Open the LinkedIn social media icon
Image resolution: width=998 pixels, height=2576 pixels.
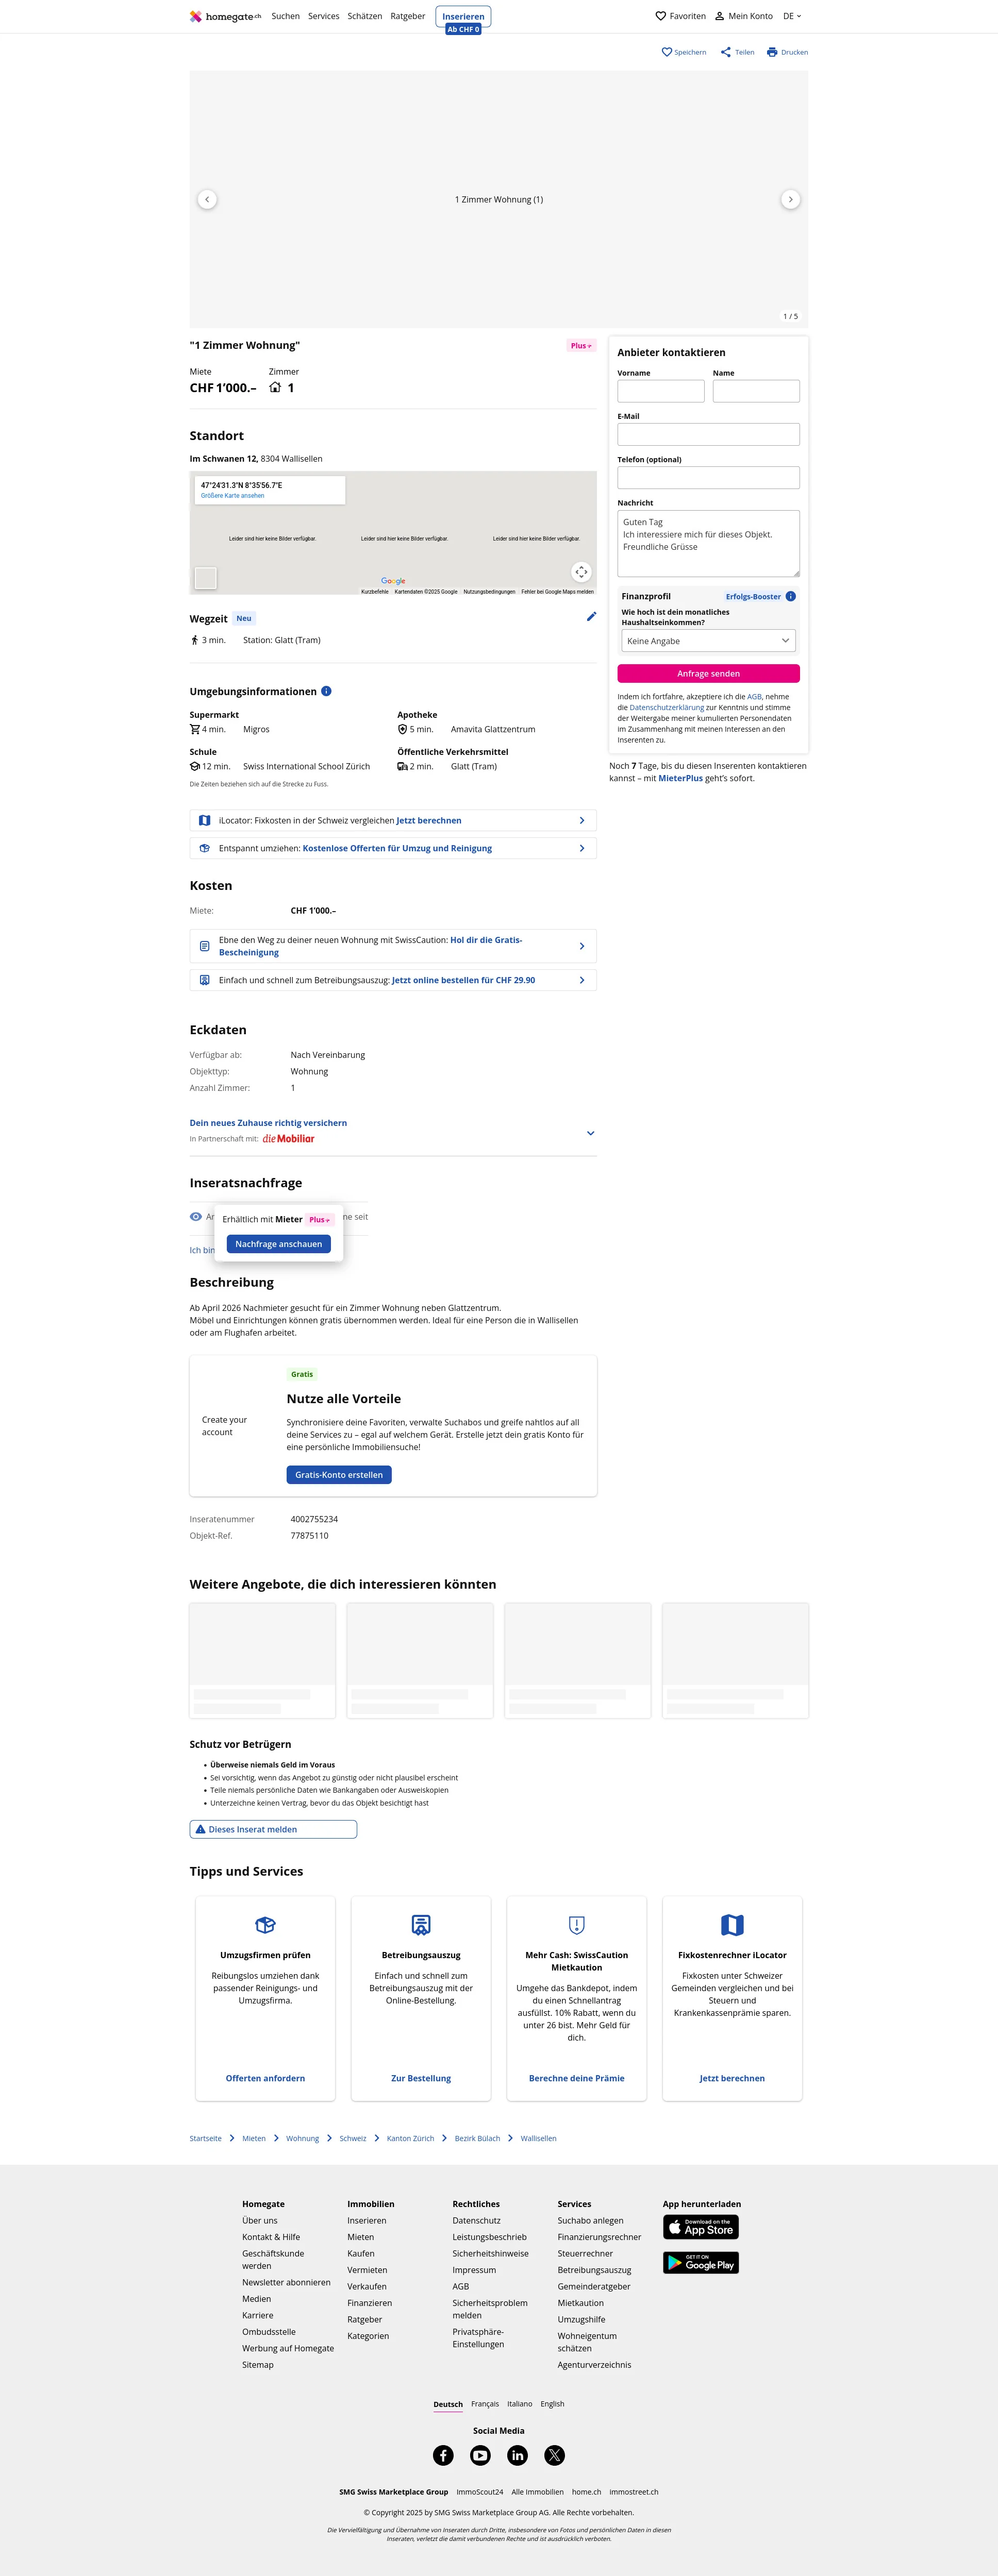pyautogui.click(x=517, y=2455)
